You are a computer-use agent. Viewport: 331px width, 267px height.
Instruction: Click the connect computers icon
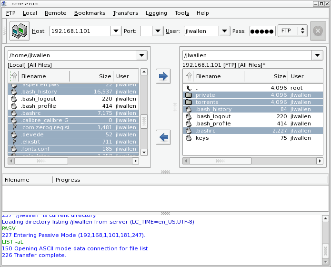pos(20,31)
